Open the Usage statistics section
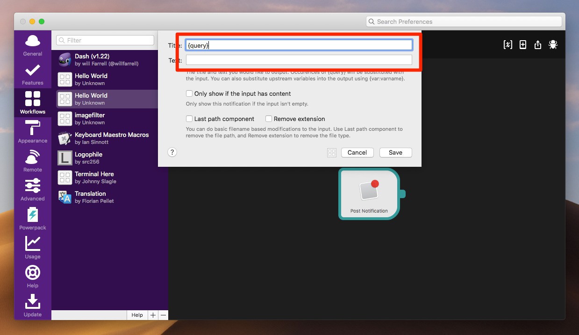 pos(33,248)
